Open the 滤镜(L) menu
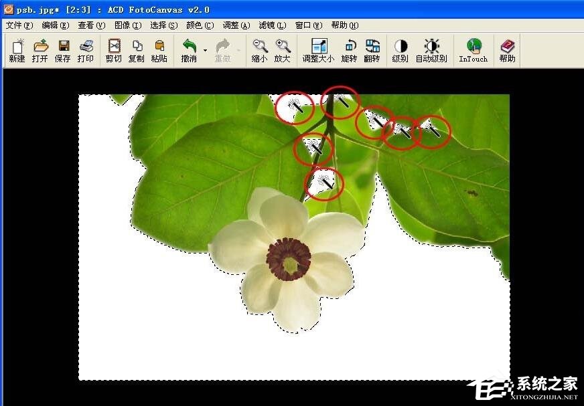Image resolution: width=584 pixels, height=406 pixels. [x=273, y=25]
